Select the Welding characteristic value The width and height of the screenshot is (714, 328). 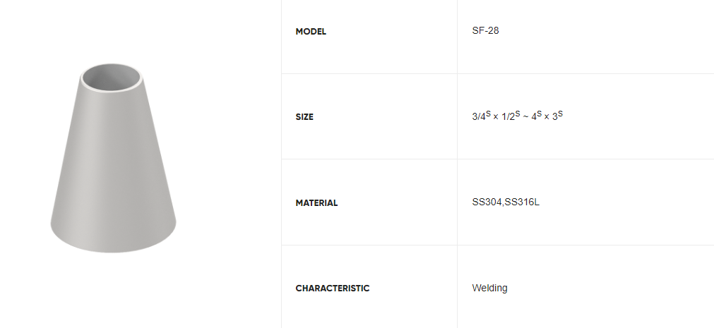tap(489, 288)
